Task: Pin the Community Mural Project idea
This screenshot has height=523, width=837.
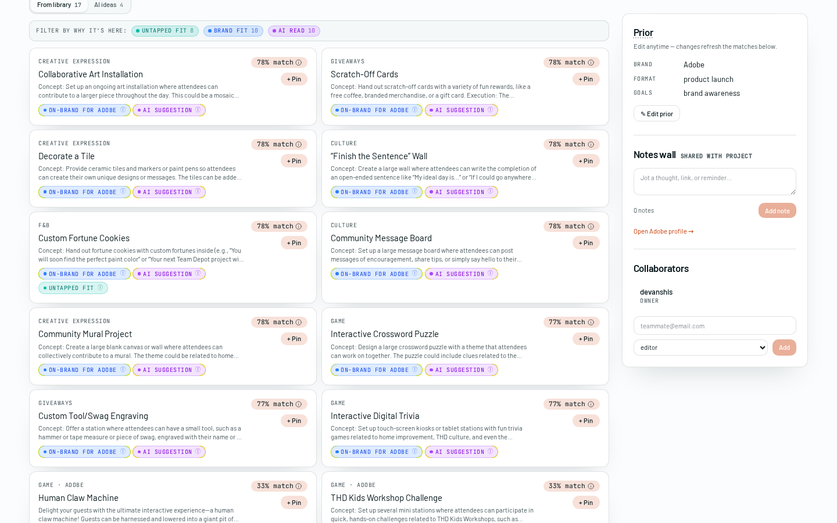Action: click(294, 339)
